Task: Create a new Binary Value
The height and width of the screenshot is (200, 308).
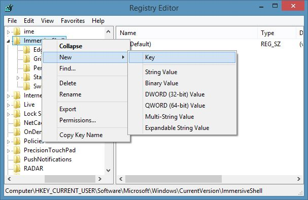Action: pyautogui.click(x=182, y=83)
